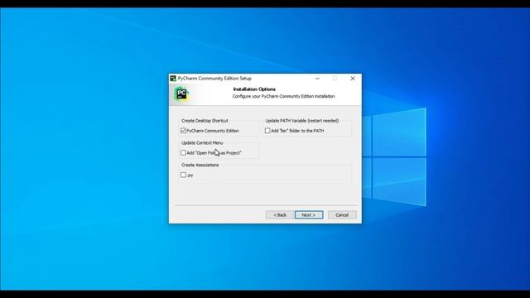Cancel the PyCharm setup
Screen dimensions: 530x298
click(x=342, y=215)
